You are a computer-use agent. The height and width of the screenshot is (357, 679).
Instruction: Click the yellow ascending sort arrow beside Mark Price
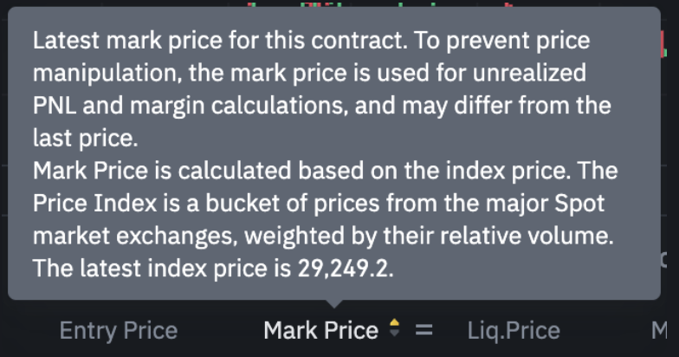pyautogui.click(x=395, y=324)
